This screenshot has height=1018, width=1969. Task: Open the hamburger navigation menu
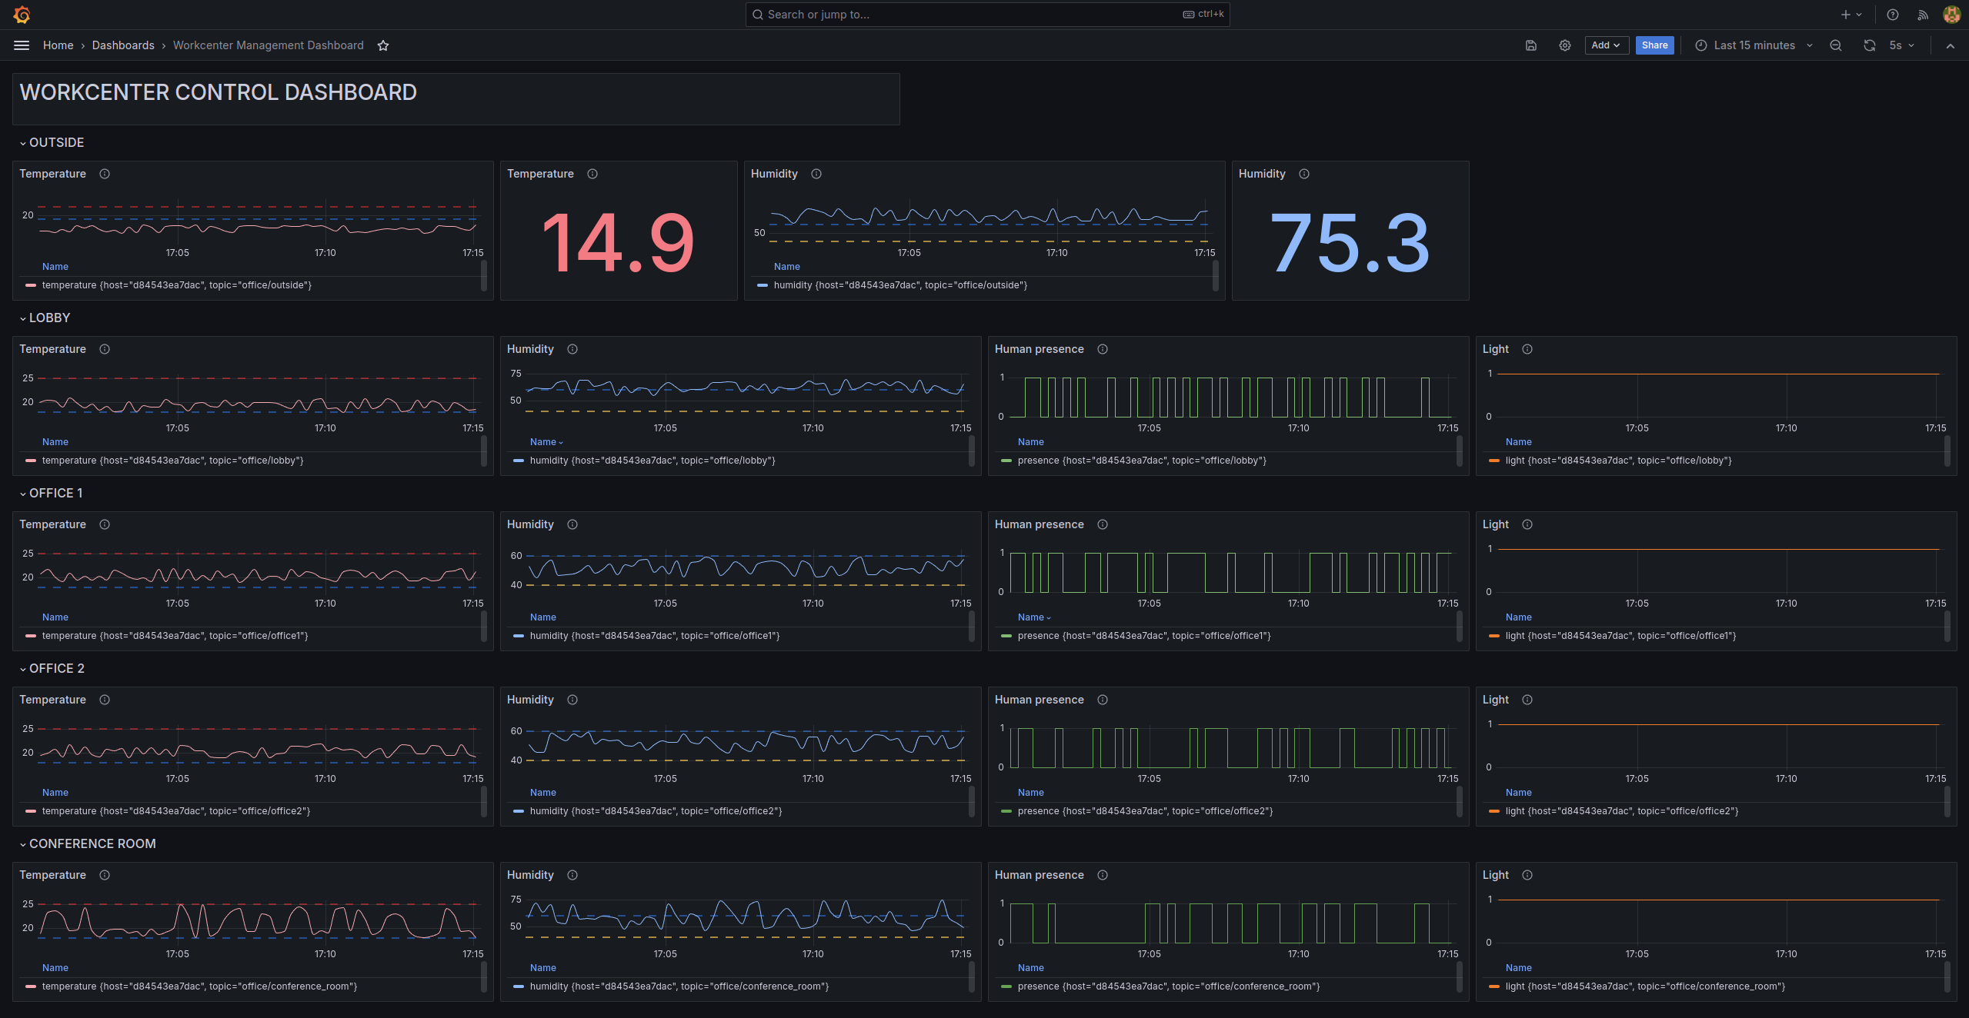(22, 45)
